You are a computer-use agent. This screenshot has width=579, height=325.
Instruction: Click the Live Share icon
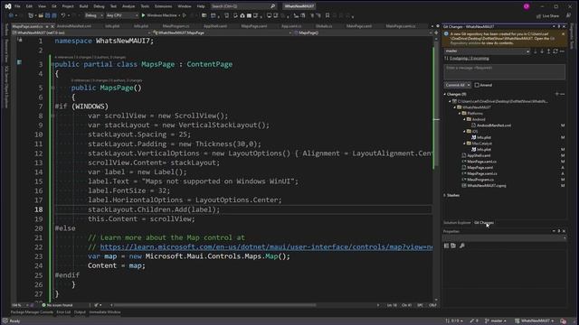(x=538, y=16)
